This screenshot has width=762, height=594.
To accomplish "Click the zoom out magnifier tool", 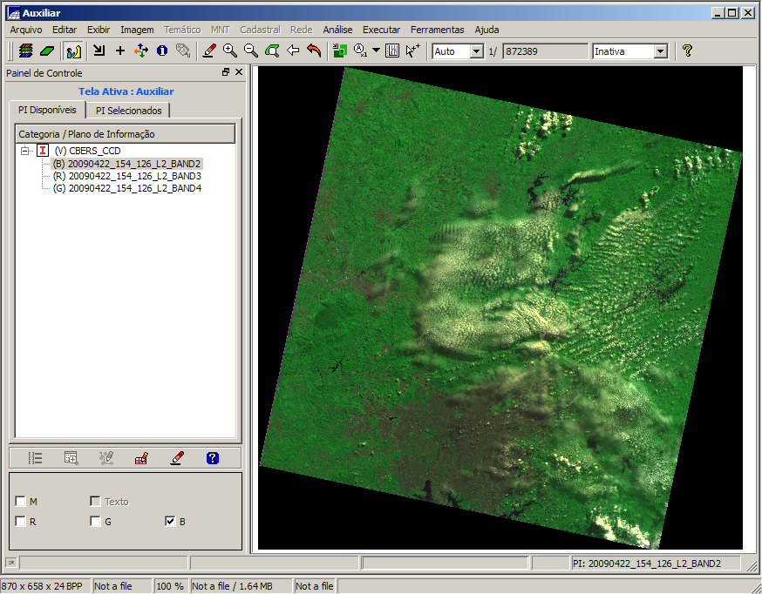I will [x=251, y=51].
